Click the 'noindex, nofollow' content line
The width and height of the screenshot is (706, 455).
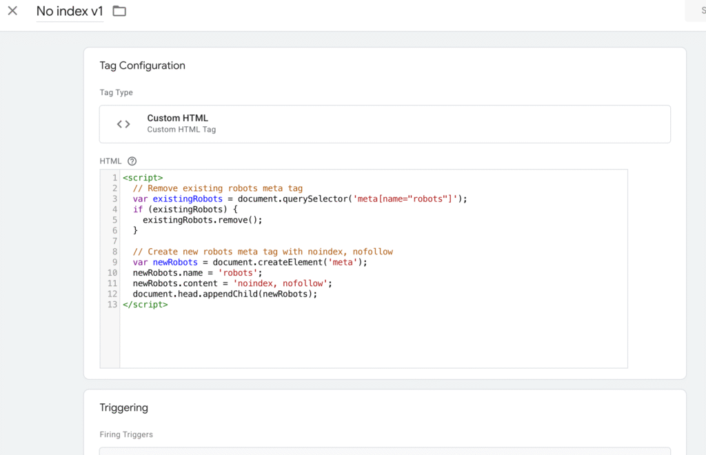pos(232,283)
